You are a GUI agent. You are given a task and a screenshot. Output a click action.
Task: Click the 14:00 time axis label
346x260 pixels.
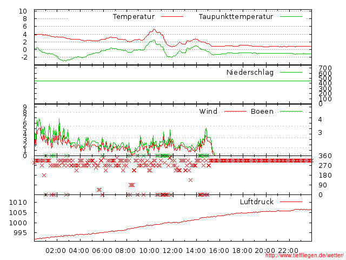pyautogui.click(x=196, y=251)
